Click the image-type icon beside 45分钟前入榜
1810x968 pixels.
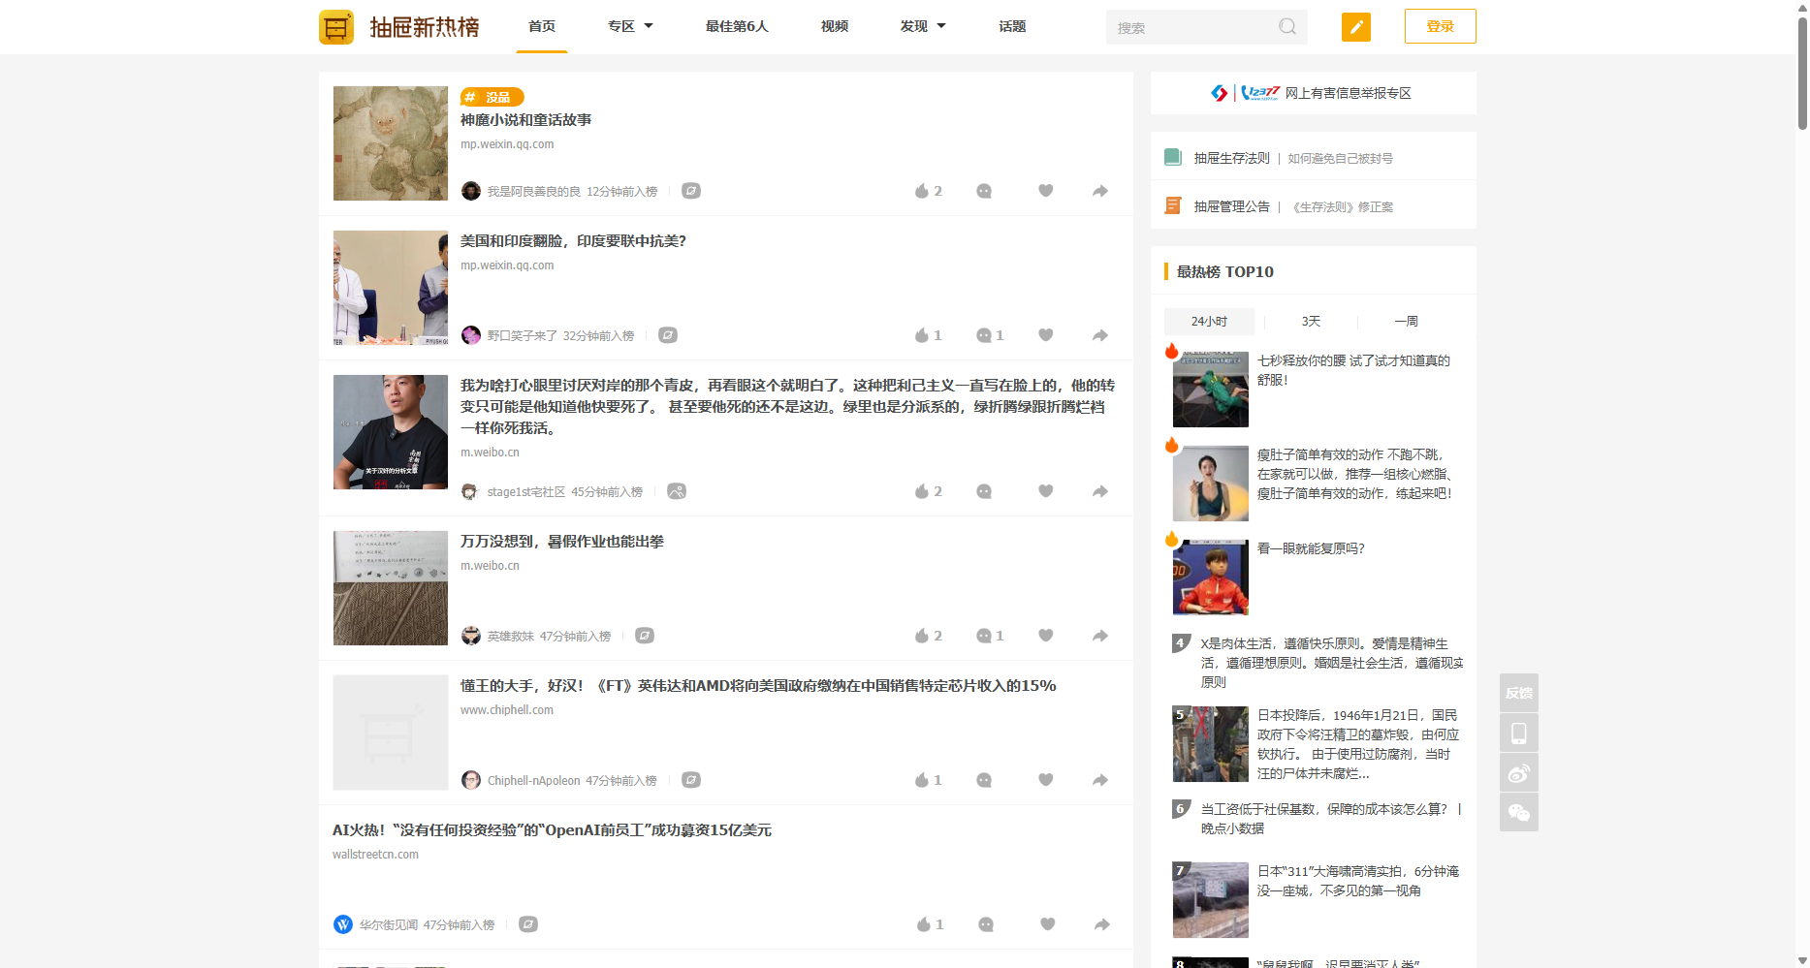coord(677,491)
